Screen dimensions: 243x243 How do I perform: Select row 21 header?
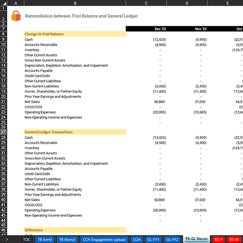click(3, 102)
